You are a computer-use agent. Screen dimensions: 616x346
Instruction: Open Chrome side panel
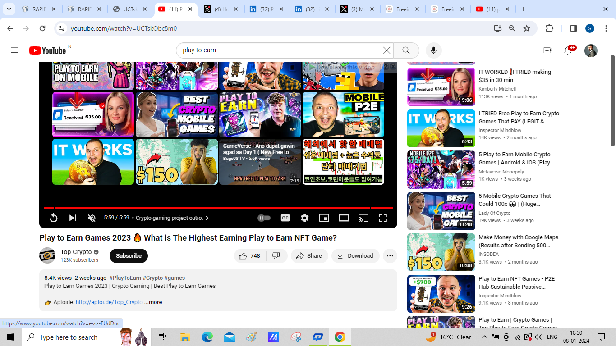tap(574, 28)
